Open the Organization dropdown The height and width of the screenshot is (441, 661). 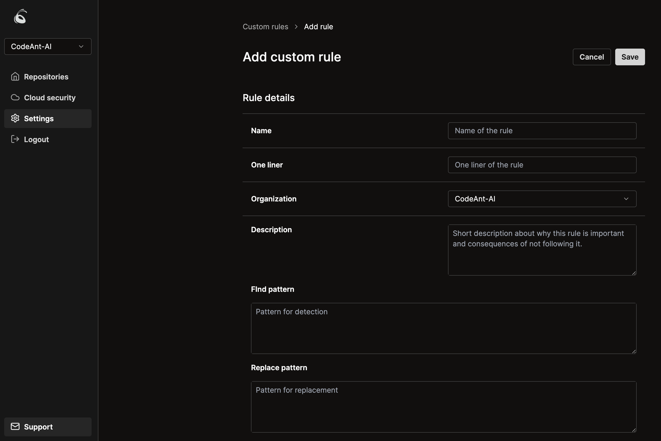click(542, 199)
